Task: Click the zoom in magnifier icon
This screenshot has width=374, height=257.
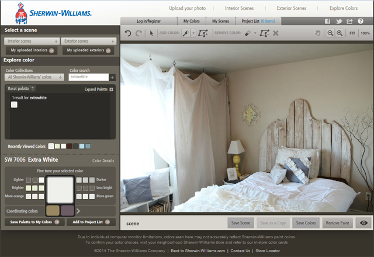Action: point(340,33)
